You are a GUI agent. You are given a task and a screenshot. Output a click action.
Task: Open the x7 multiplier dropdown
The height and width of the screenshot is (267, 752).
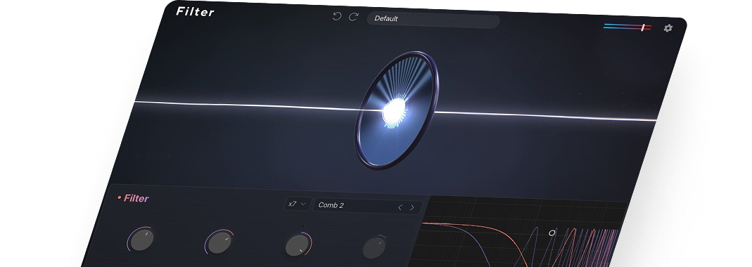coord(298,204)
